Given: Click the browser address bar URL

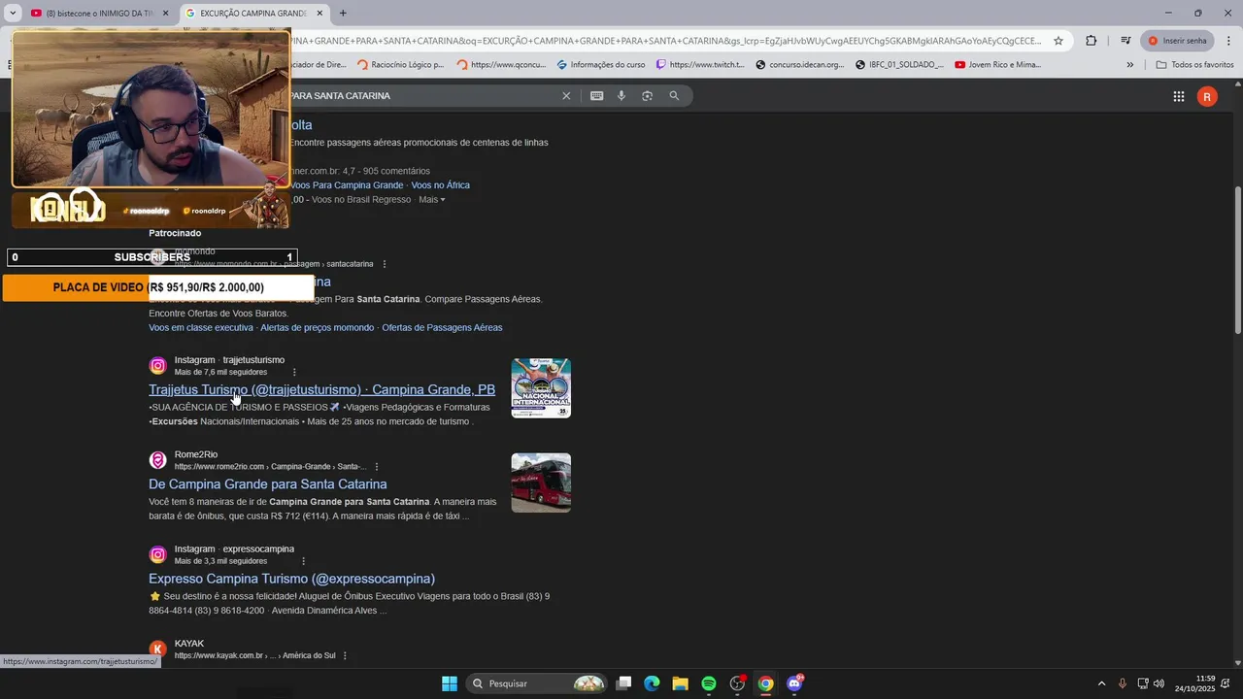Looking at the screenshot, I should click(x=665, y=41).
